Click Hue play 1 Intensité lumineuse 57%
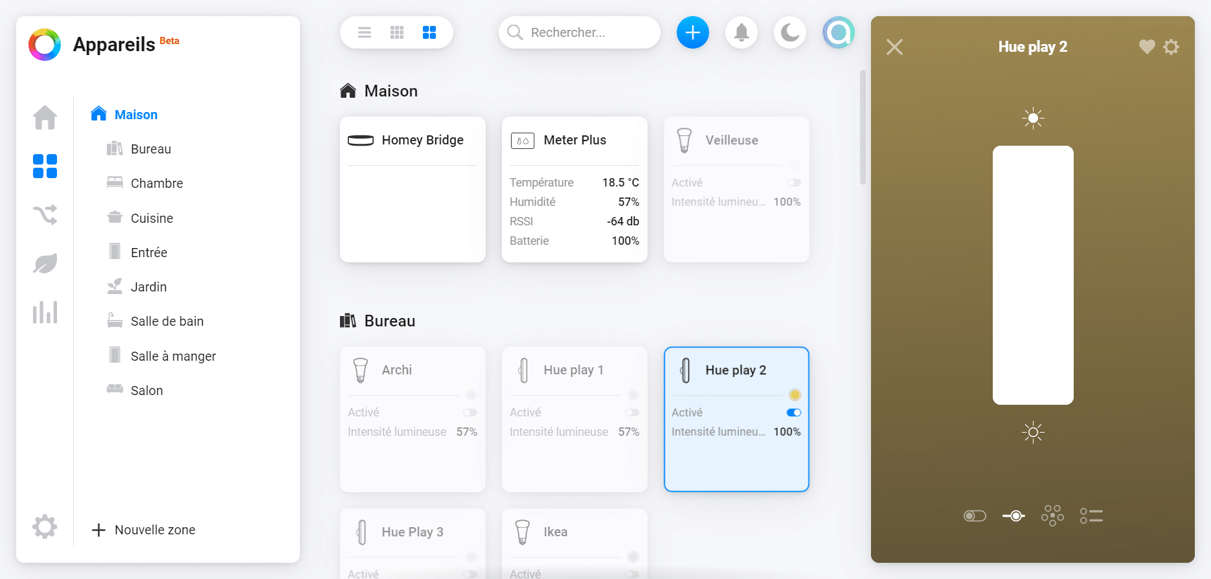Viewport: 1211px width, 579px height. pos(574,432)
